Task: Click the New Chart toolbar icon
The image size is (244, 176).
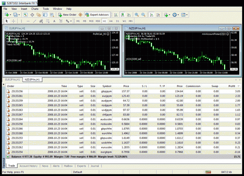Action: (7, 15)
